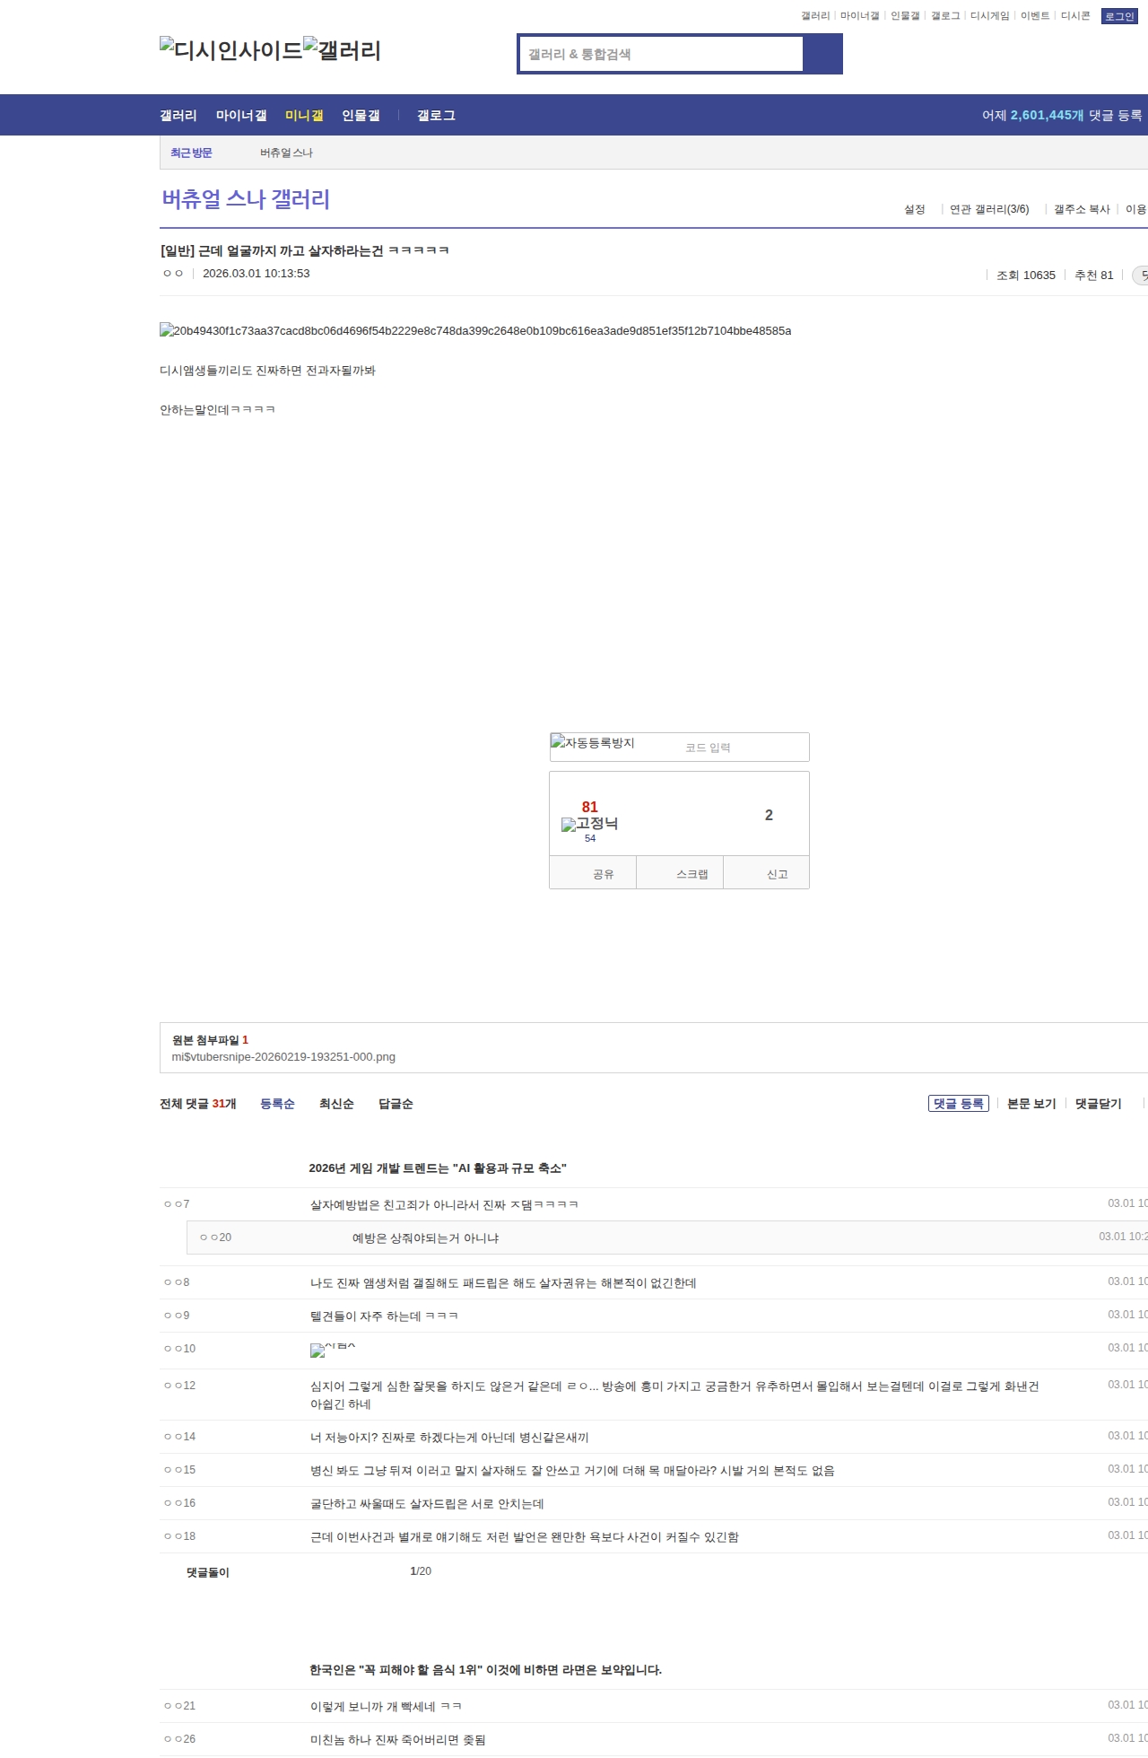Click the 갤러리 logo image beside 디시인사이드

coord(342,50)
